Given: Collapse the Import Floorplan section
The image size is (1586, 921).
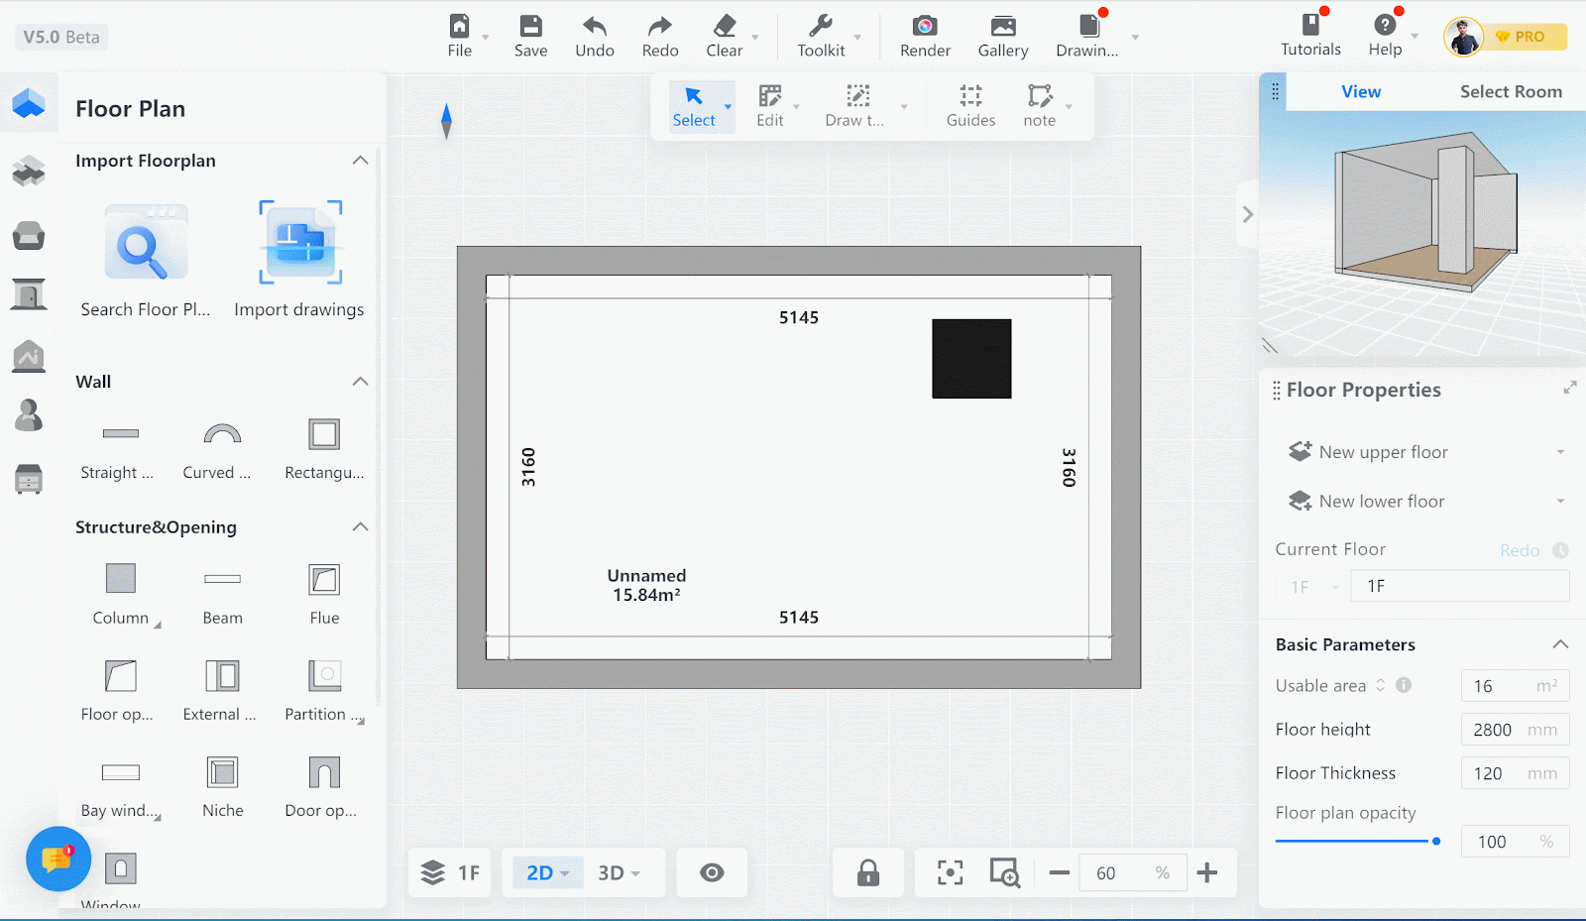Looking at the screenshot, I should coord(360,161).
